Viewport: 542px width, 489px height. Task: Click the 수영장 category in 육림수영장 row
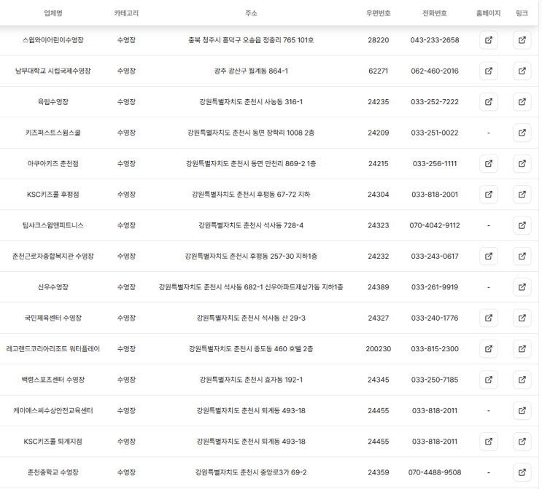(x=126, y=102)
